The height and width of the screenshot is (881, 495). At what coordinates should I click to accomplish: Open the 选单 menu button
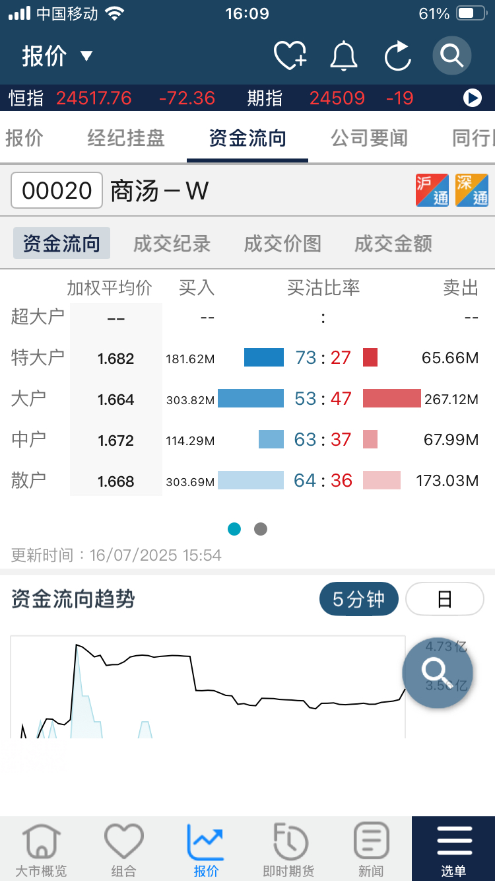click(x=453, y=849)
